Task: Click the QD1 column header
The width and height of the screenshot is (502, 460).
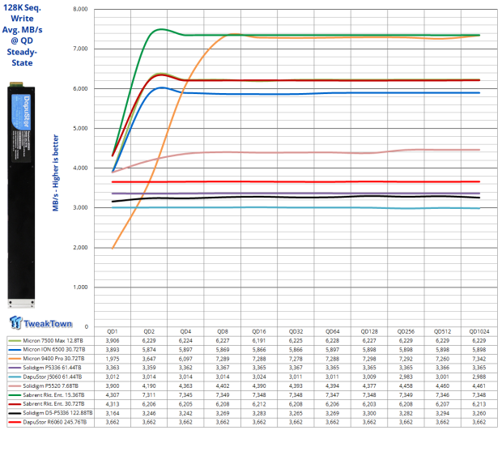Action: coord(113,331)
